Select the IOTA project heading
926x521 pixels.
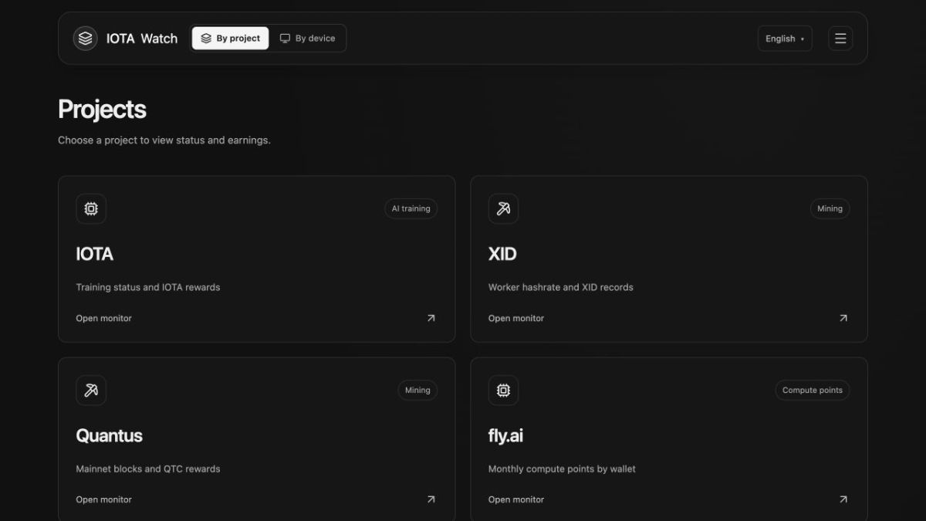[x=94, y=254]
